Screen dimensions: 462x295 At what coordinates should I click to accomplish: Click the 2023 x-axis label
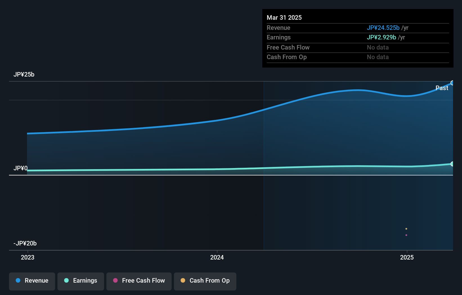[x=28, y=257]
